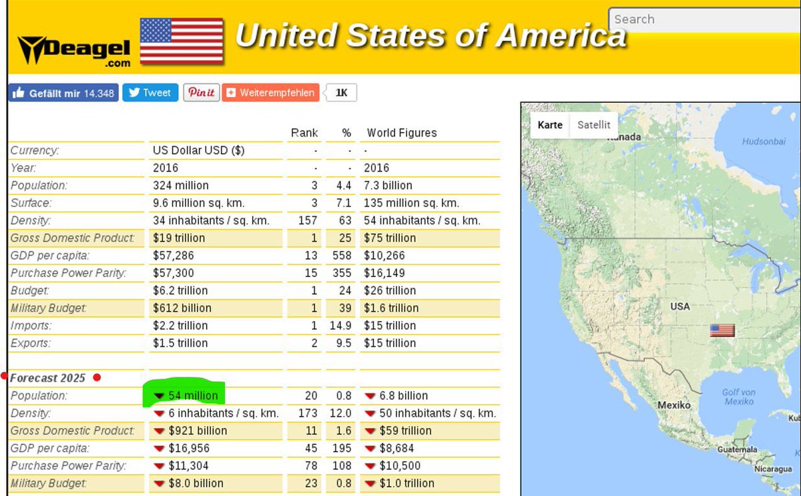This screenshot has height=496, width=801.
Task: Click the 6.8 billion forecast world population
Action: click(x=404, y=395)
